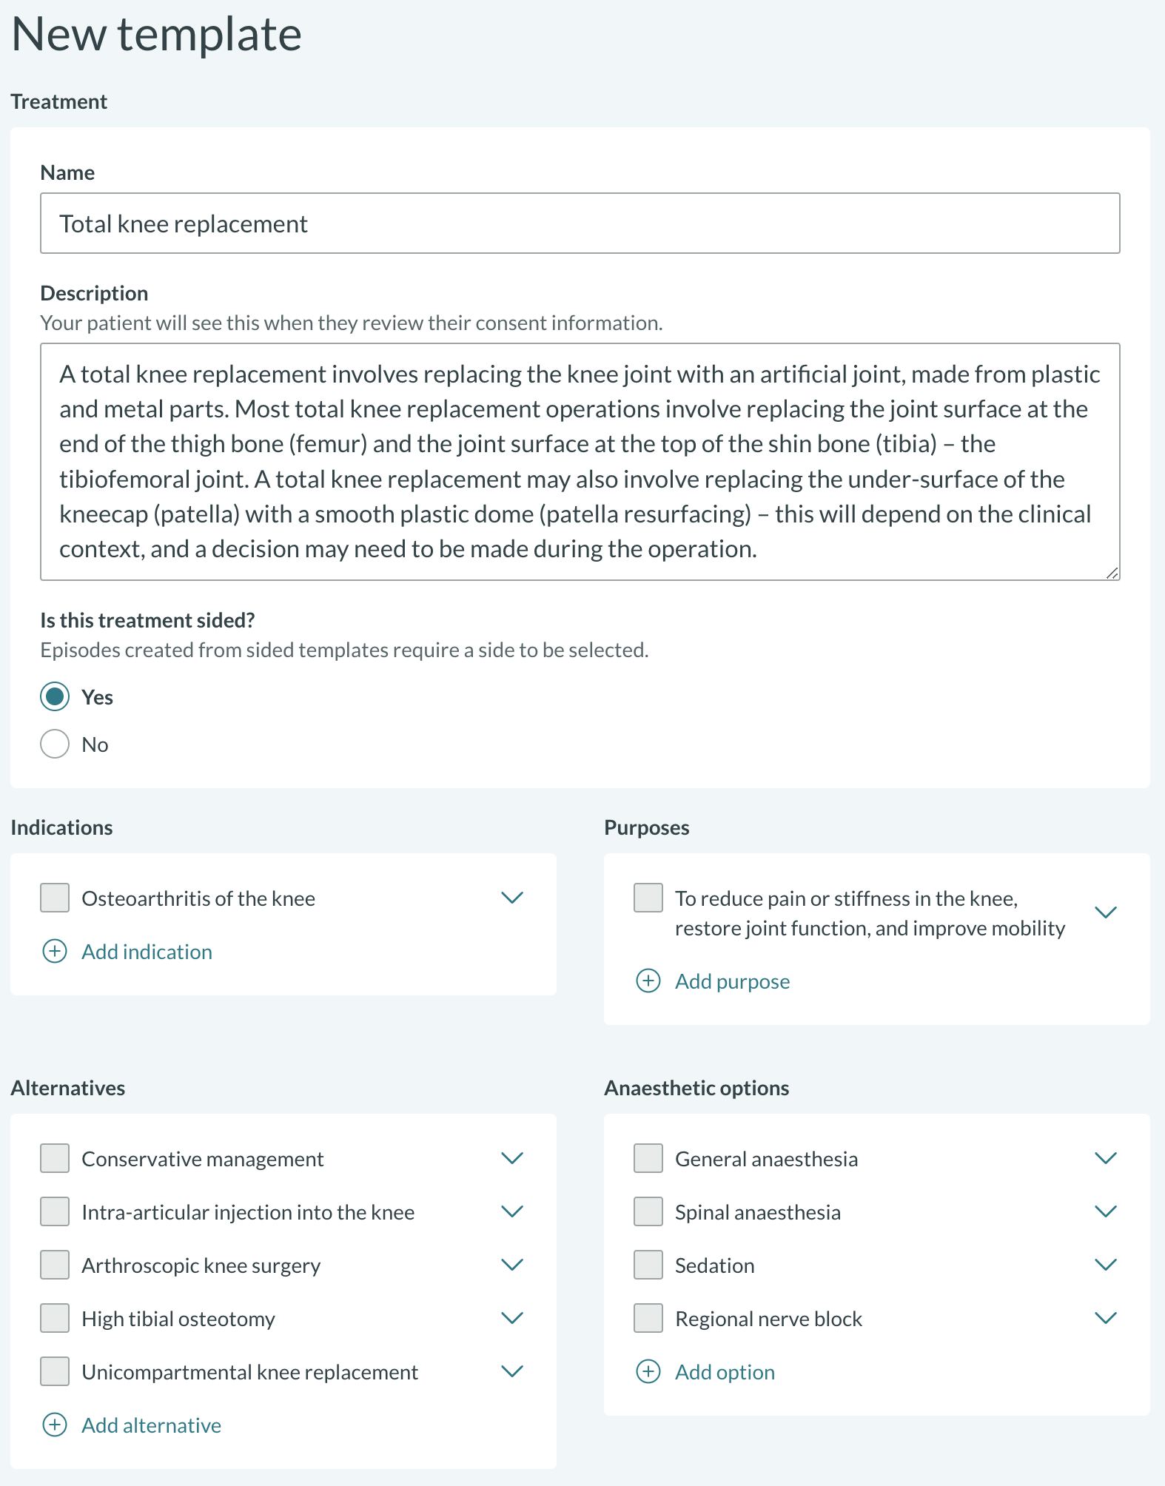Click the Add option plus icon
The height and width of the screenshot is (1486, 1165).
[x=648, y=1371]
